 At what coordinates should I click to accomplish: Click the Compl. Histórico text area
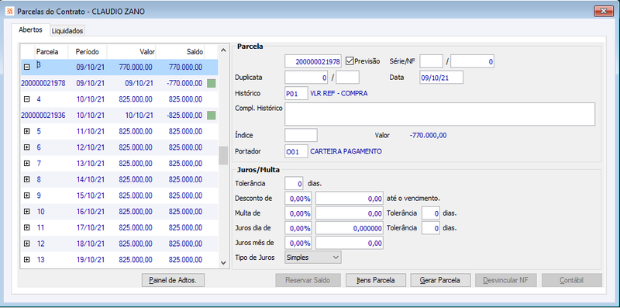439,114
